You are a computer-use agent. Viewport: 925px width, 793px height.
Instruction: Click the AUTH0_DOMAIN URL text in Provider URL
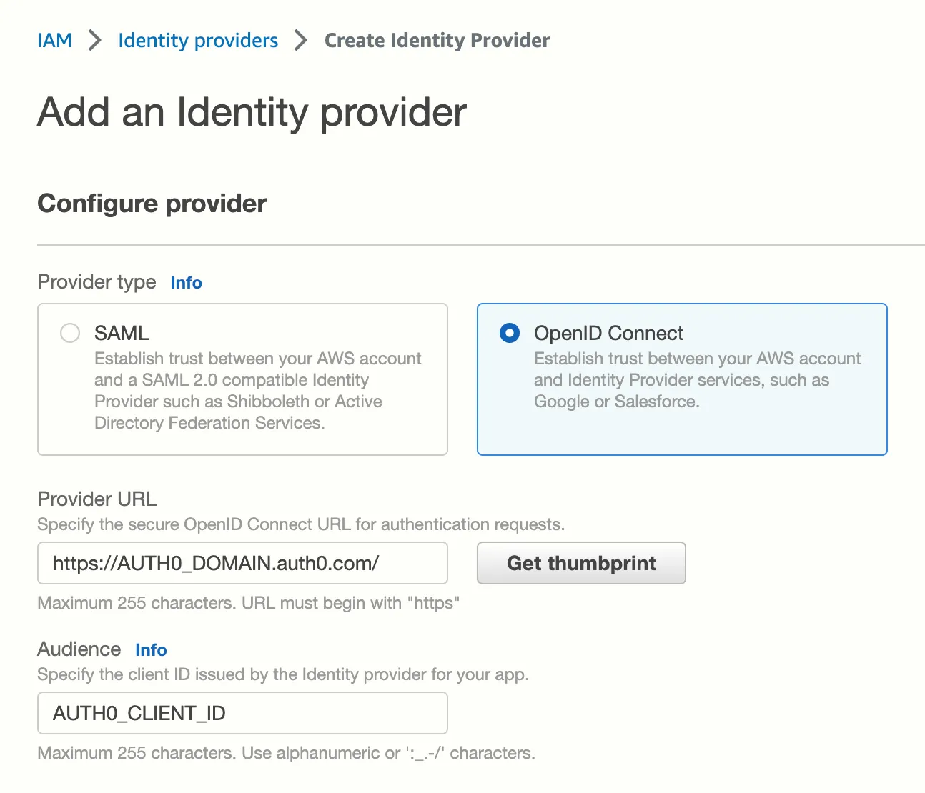pos(215,563)
